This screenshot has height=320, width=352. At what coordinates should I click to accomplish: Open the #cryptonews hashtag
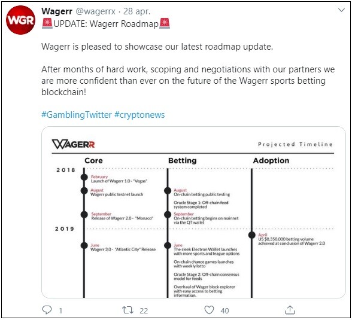(139, 115)
